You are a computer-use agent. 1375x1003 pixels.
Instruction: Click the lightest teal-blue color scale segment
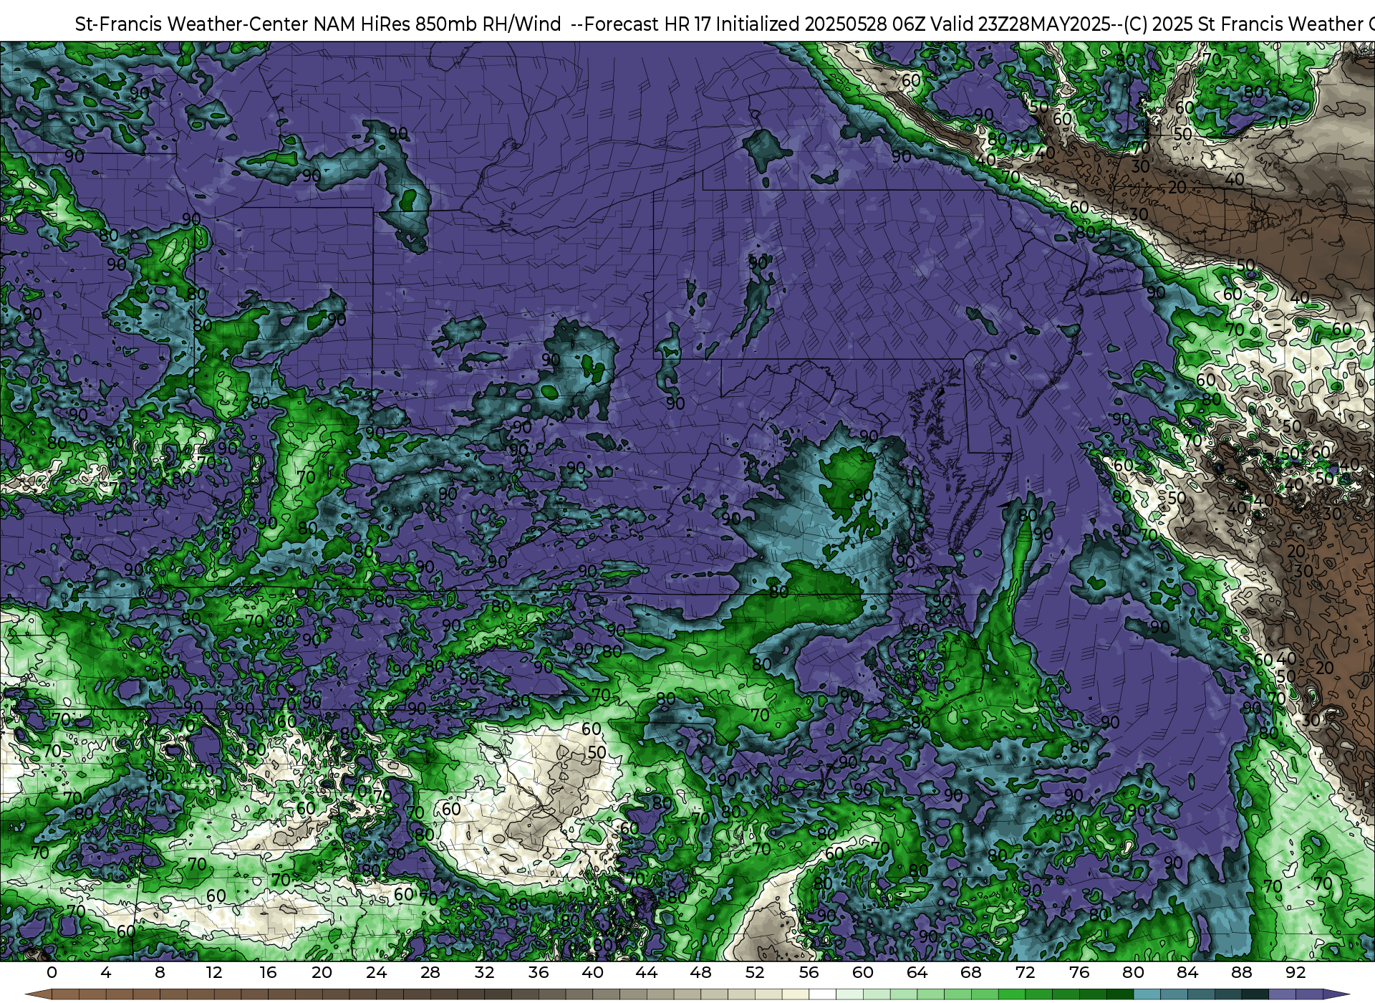pos(1147,994)
